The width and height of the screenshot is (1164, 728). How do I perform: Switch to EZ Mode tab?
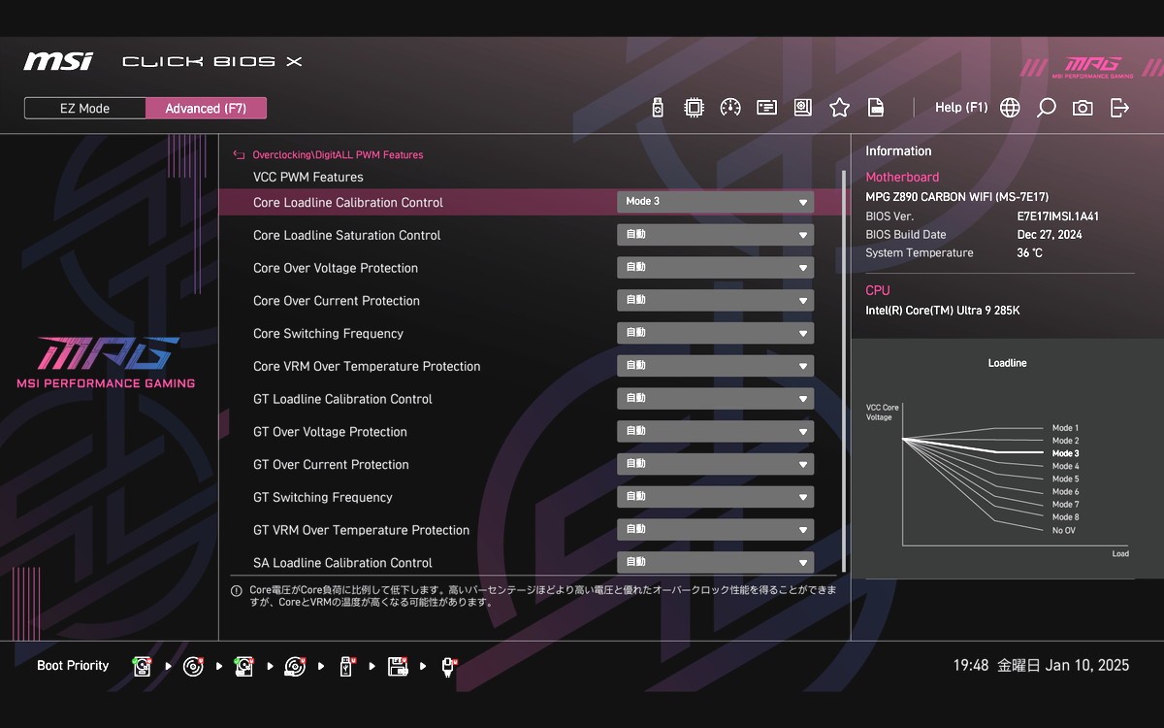(85, 109)
